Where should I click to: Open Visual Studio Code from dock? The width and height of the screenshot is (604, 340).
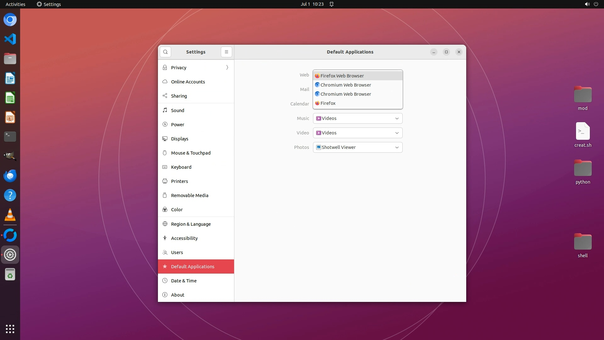[10, 39]
